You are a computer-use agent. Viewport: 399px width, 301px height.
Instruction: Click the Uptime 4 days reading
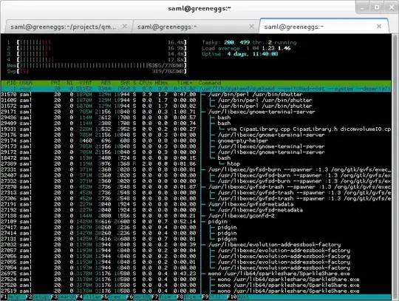(239, 54)
